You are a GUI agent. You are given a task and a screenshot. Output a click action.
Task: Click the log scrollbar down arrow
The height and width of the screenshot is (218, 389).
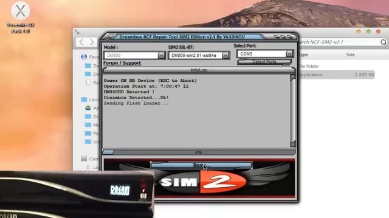click(x=292, y=144)
